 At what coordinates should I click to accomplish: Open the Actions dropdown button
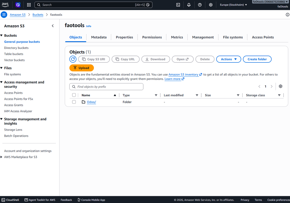[x=229, y=59]
